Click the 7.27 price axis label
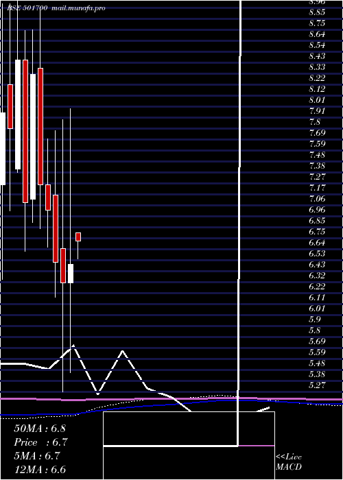The image size is (343, 480). coord(317,177)
